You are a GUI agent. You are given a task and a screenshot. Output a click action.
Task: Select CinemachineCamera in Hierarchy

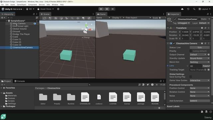tap(23, 47)
